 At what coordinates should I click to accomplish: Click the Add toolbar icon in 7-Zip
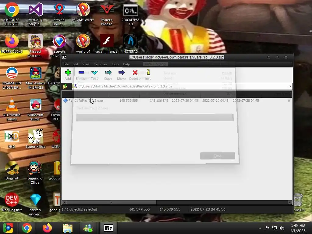[68, 75]
